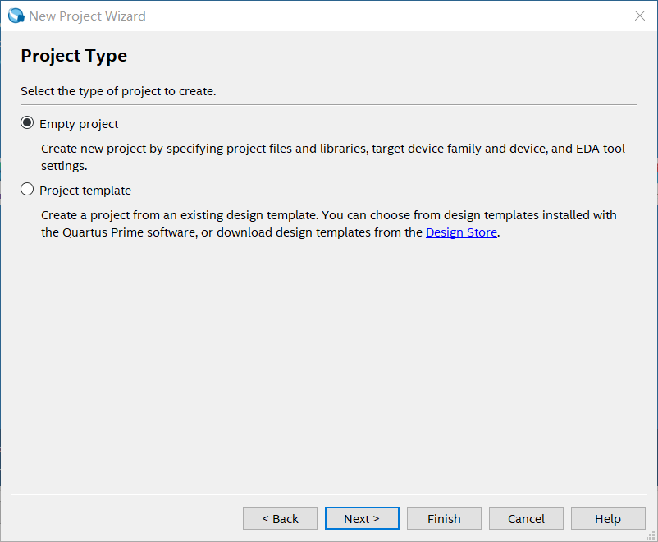Viewport: 658px width, 542px height.
Task: Choose the Project template radio button
Action: pos(27,189)
